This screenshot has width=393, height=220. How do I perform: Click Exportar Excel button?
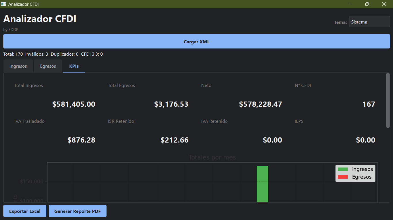click(x=25, y=211)
